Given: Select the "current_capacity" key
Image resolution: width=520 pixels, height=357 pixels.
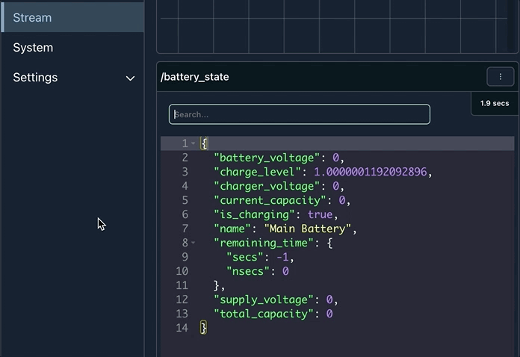Looking at the screenshot, I should [270, 201].
